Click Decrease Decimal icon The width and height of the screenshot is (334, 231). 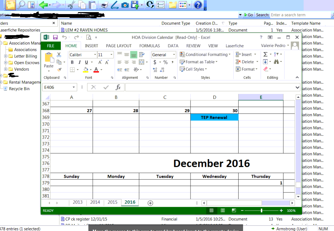tap(162, 70)
